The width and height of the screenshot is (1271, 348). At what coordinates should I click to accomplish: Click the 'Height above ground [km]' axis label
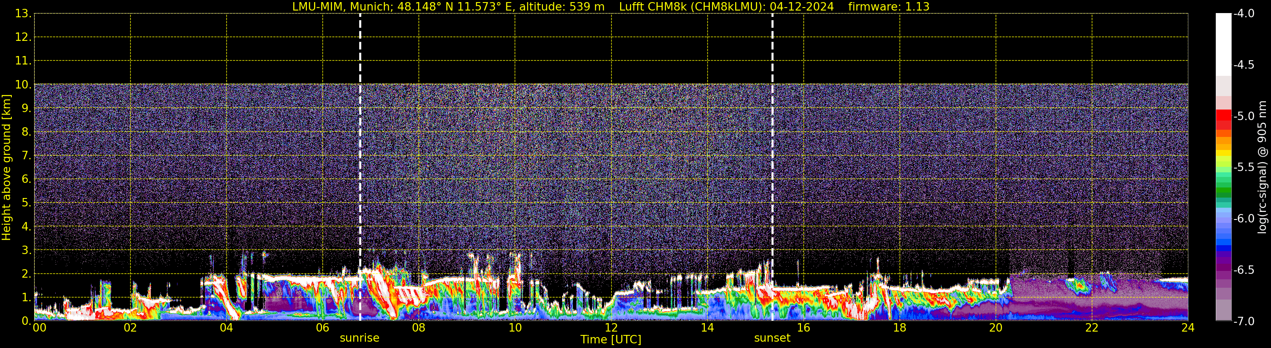pyautogui.click(x=6, y=168)
